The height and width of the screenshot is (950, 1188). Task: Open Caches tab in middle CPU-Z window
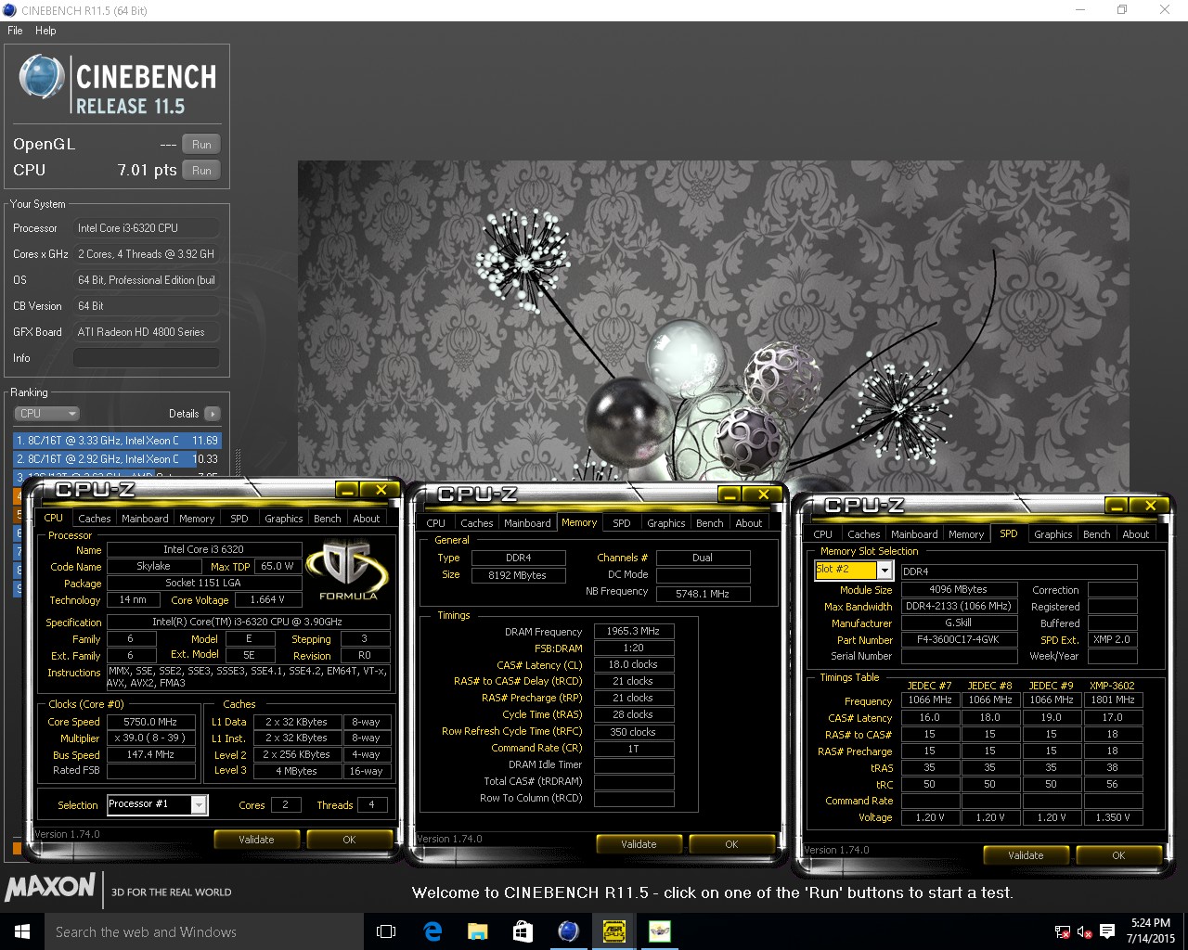[x=476, y=523]
